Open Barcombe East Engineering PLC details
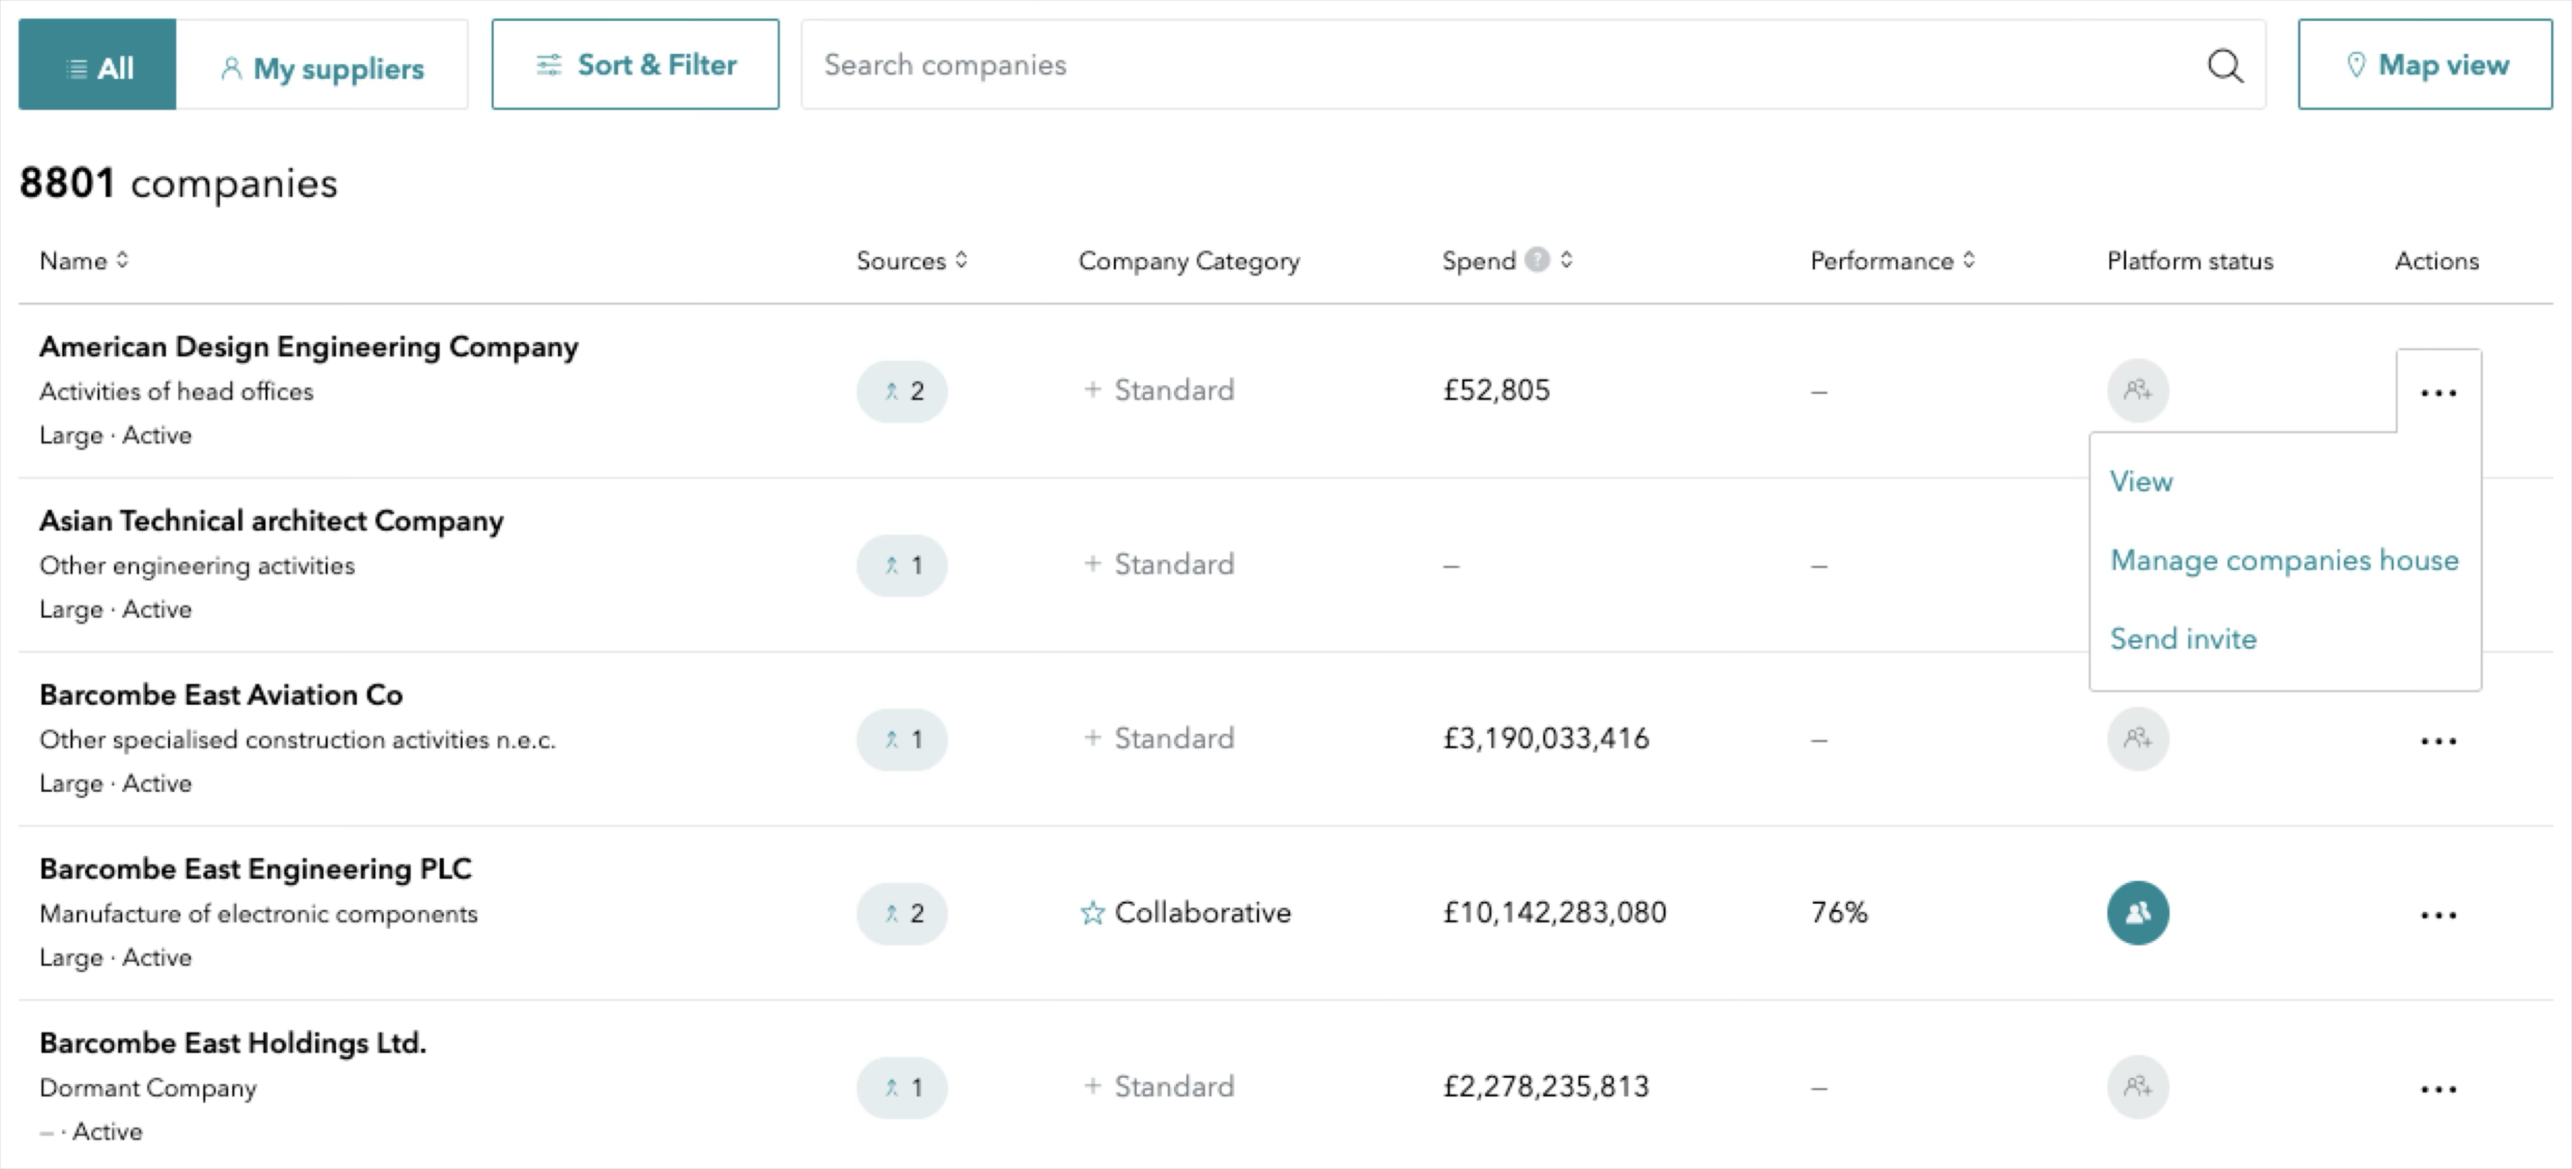This screenshot has width=2572, height=1169. [255, 869]
